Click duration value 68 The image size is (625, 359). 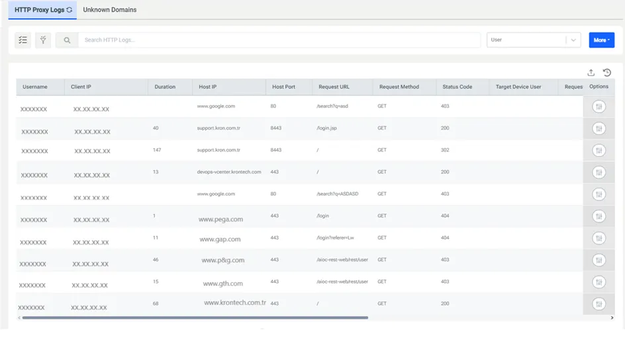(156, 303)
